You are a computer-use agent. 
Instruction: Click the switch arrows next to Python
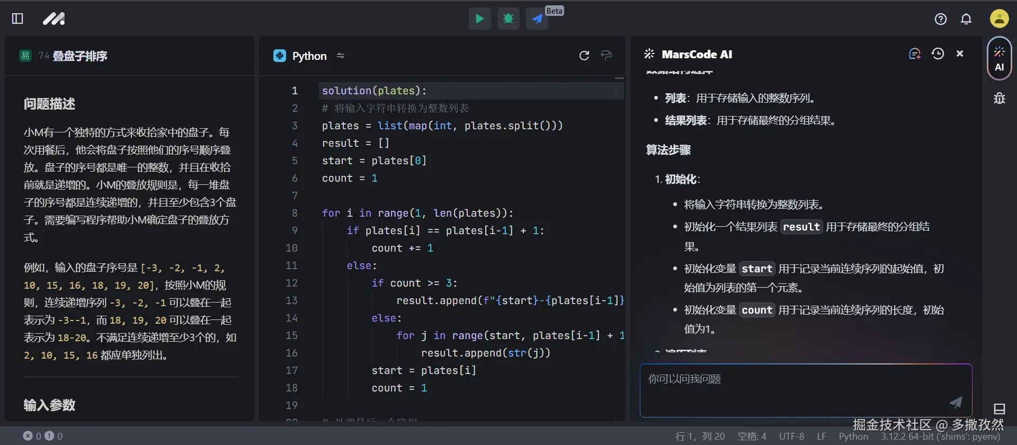[341, 56]
